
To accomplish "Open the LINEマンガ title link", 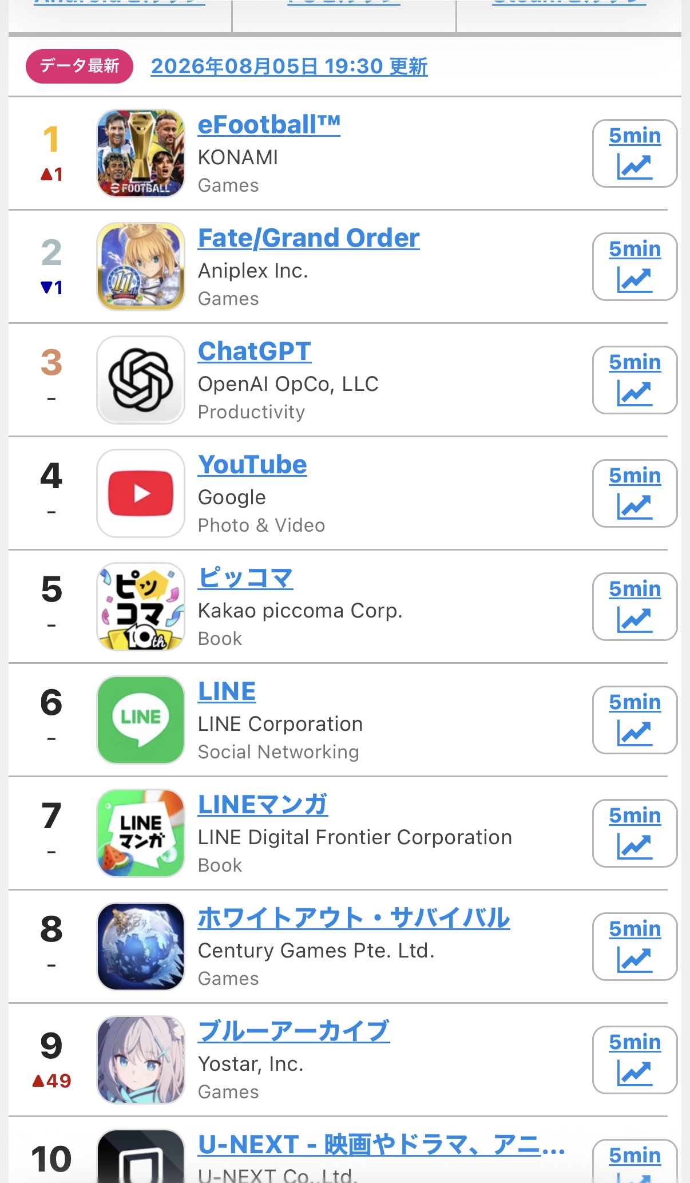I will [263, 804].
